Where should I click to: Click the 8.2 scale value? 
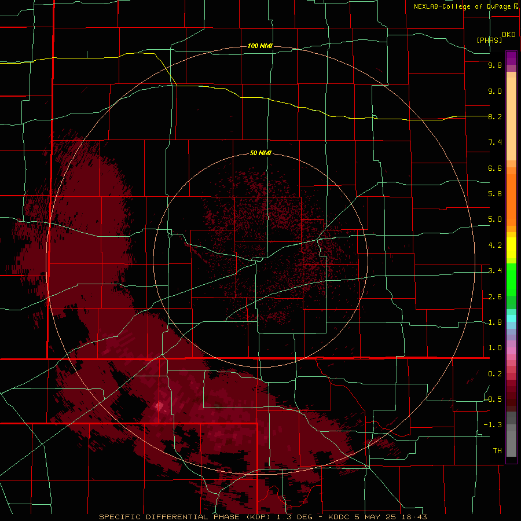point(495,116)
